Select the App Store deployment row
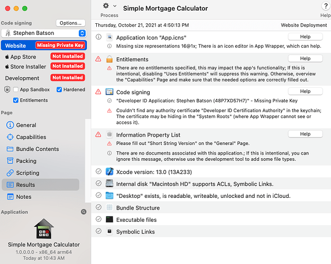Image resolution: width=331 pixels, height=264 pixels. 44,57
